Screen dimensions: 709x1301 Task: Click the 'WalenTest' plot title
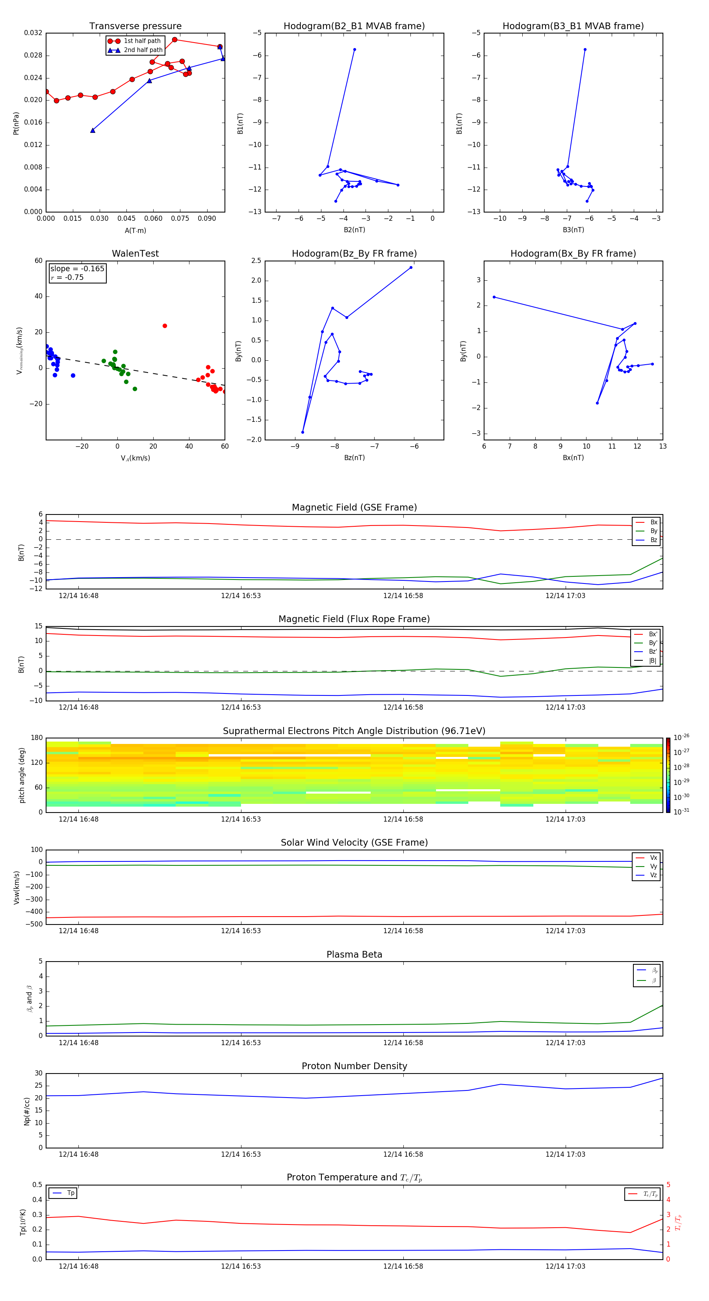pyautogui.click(x=135, y=253)
